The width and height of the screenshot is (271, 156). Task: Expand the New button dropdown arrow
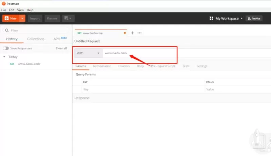coord(22,18)
